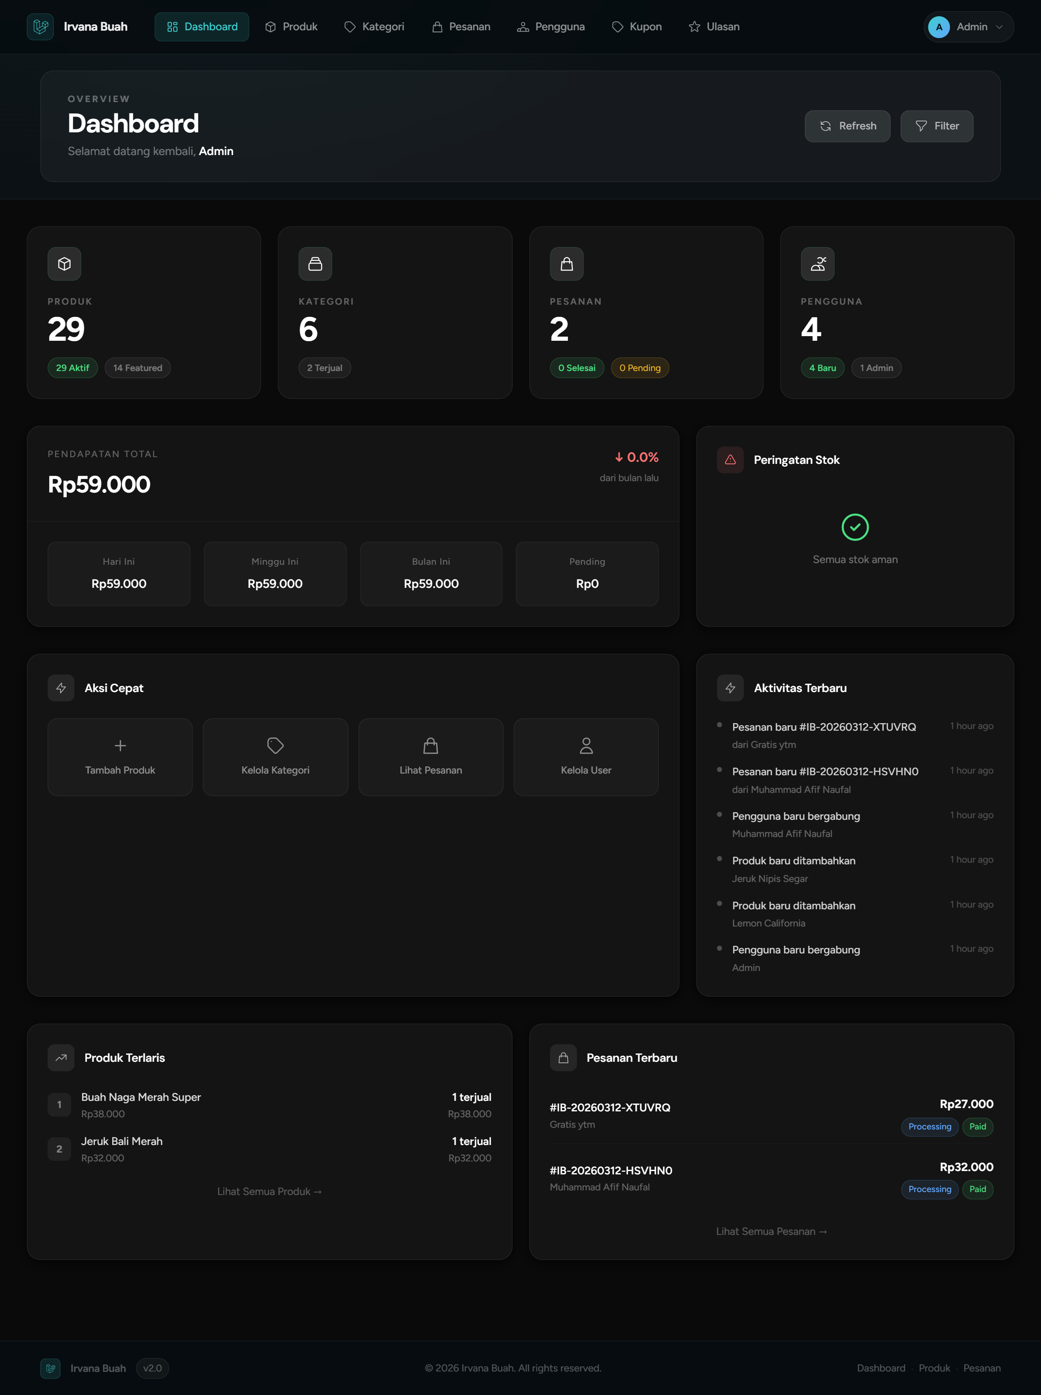The image size is (1041, 1395).
Task: Open the Admin account dropdown
Action: click(968, 26)
